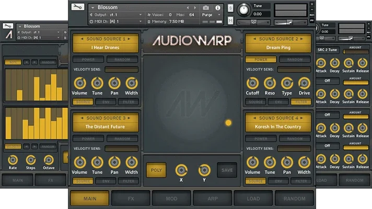This screenshot has height=209, width=372.
Task: Click next arrow on Sound Source 4
Action: point(301,118)
